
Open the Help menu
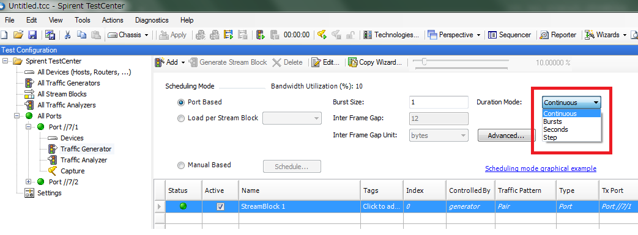(x=187, y=20)
